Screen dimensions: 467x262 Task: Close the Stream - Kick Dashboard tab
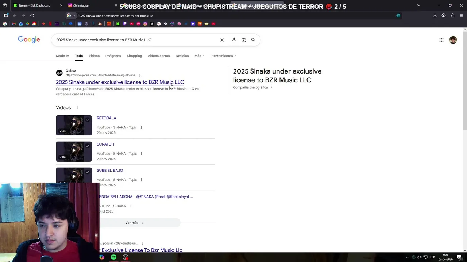(x=61, y=5)
